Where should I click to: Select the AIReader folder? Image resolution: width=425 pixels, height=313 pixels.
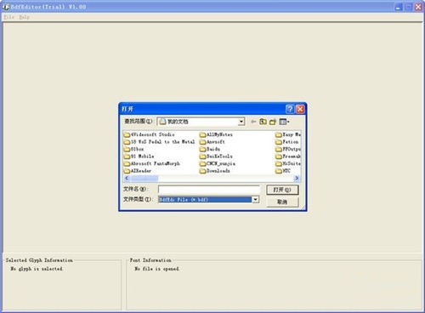click(x=138, y=171)
